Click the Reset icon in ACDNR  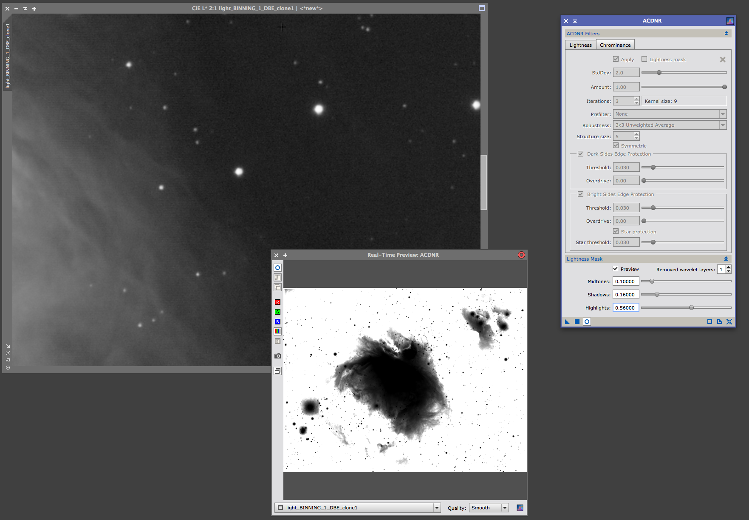729,322
